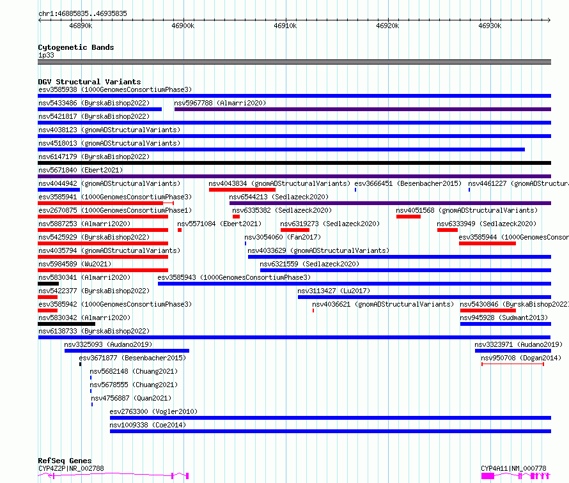Select nsv5571084 Ebert2021 variant label
569x483 pixels.
219,224
